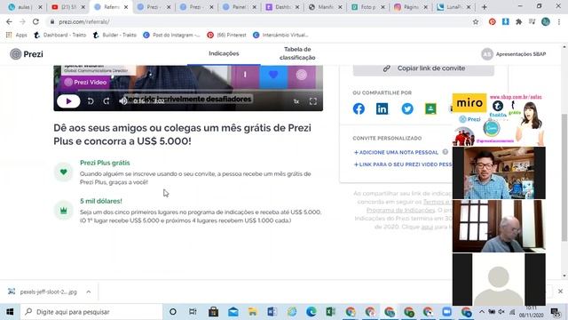The image size is (568, 320).
Task: Open Task View on taskbar
Action: (x=193, y=312)
